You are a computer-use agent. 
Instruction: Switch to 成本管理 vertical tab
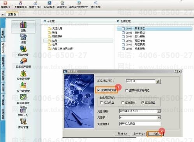point(3,100)
